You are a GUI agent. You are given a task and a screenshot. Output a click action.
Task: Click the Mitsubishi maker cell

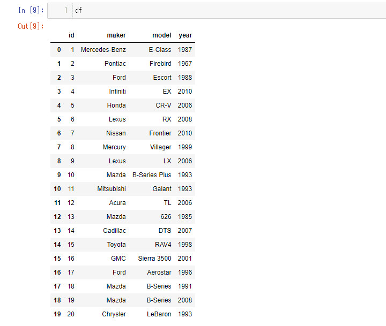112,189
